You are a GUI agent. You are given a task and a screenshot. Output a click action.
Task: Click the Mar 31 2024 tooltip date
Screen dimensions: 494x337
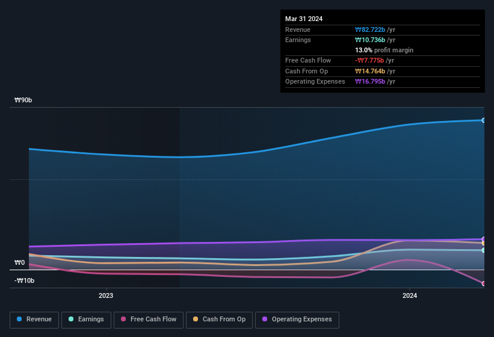tap(304, 19)
